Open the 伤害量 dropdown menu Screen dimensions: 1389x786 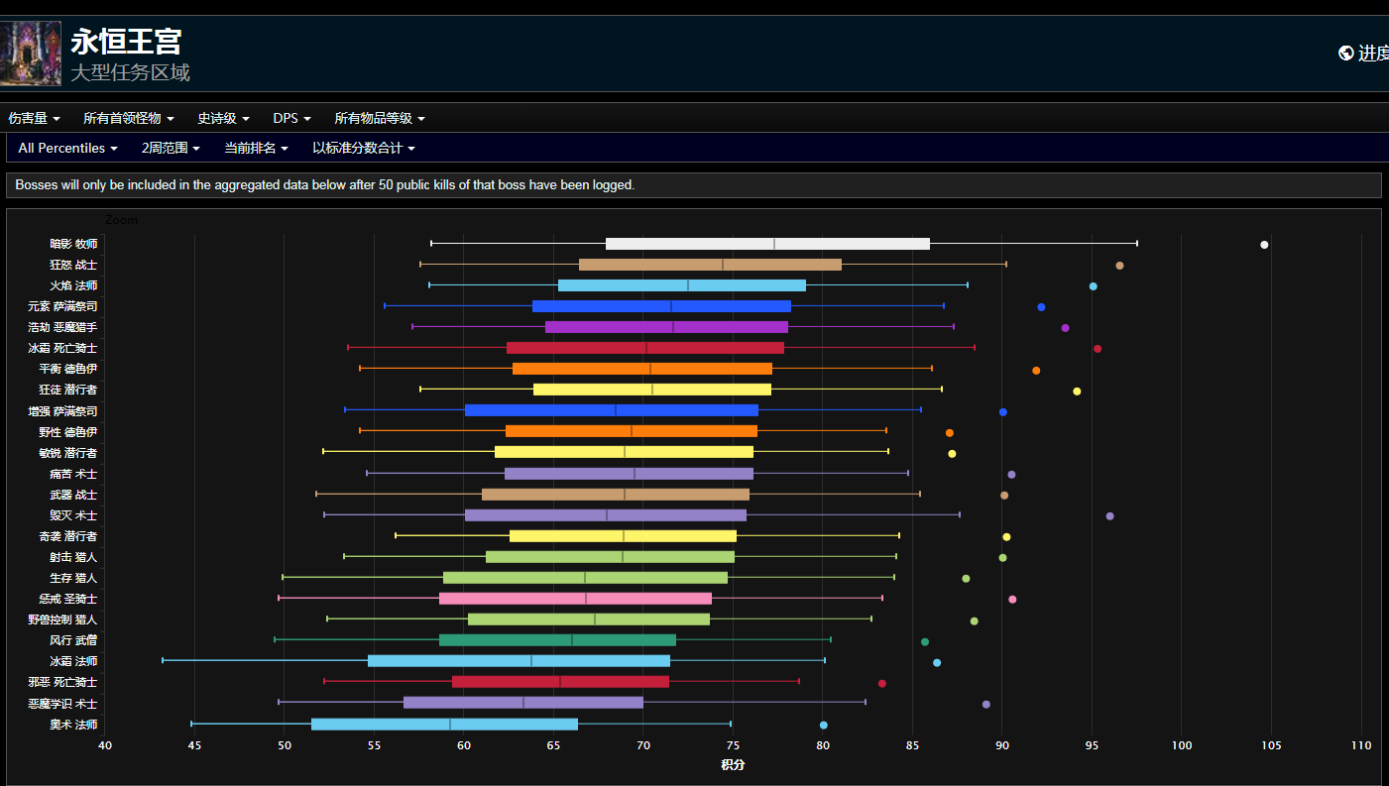[34, 118]
